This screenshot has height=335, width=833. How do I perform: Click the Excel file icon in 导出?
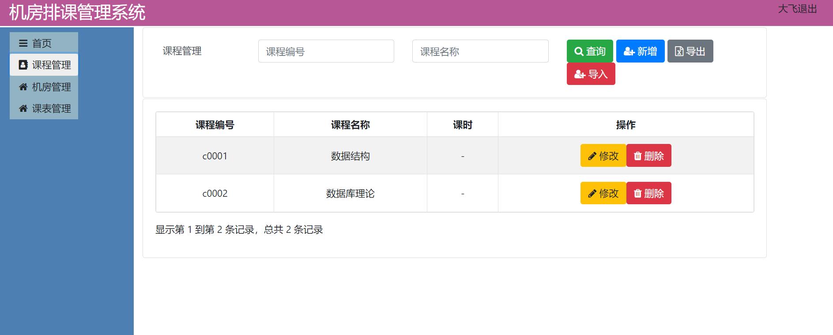679,52
